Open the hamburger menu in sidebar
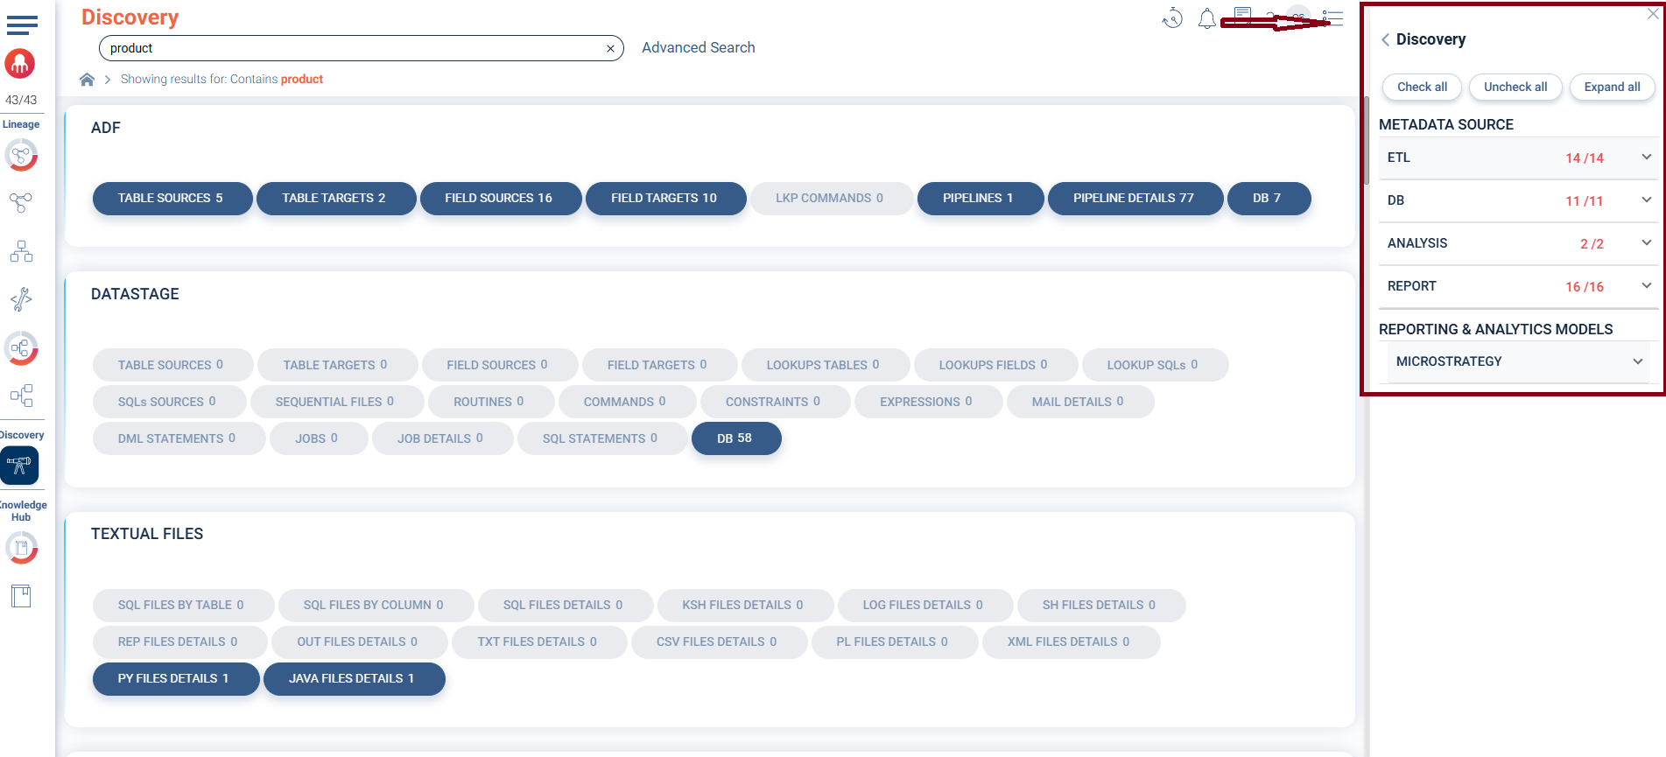Viewport: 1666px width, 757px height. [22, 25]
